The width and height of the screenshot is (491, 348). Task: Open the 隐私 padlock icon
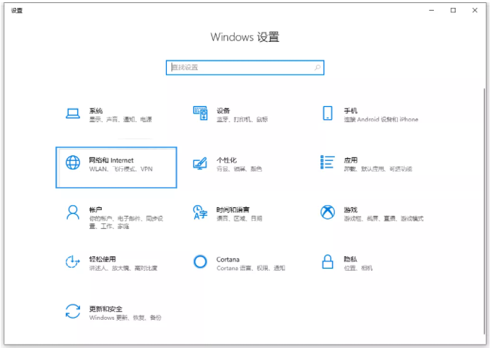click(x=328, y=261)
